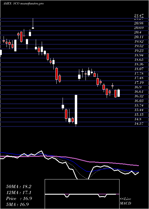Select the 15.15 axis label
This screenshot has height=209, width=149.
(139, 114)
